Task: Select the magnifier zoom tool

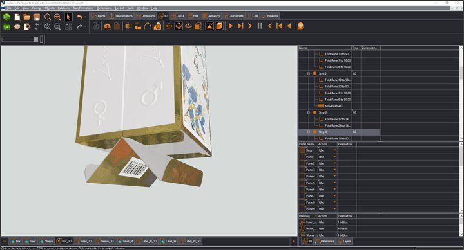Action: [47, 17]
